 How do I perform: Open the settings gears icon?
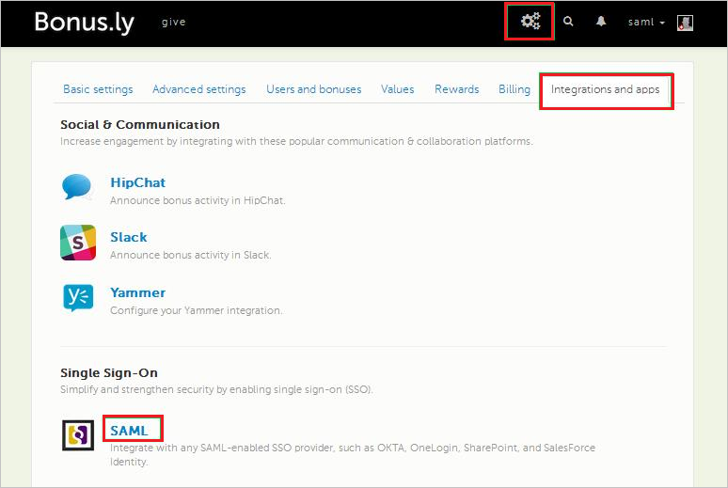click(x=530, y=21)
